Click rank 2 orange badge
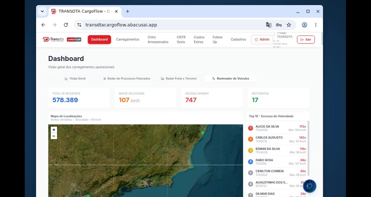Screen dimensions: 371x197 point(250,139)
